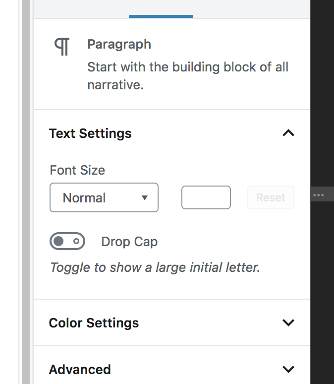Click the gray vertical scrollbar on the left
This screenshot has width=334, height=384.
point(26,198)
